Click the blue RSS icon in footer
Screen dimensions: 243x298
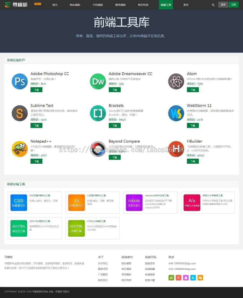[193, 278]
